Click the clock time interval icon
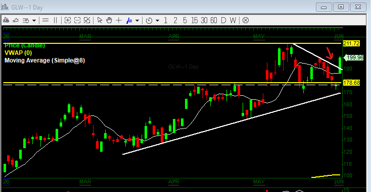 tap(149, 21)
